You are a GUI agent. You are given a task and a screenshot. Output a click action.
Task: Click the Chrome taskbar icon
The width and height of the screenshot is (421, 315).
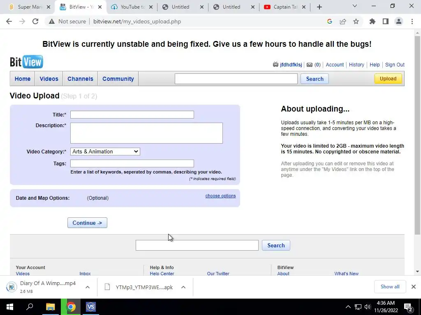71,307
